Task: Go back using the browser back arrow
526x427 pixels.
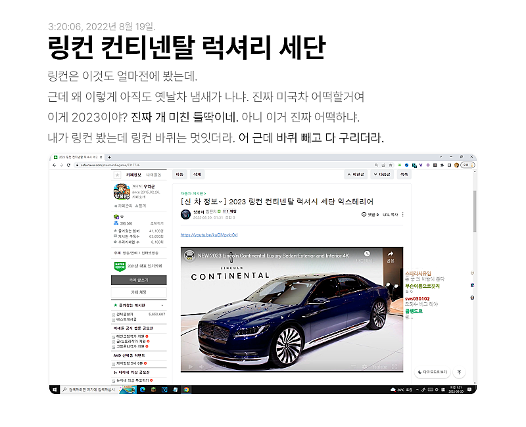Action: click(x=55, y=166)
